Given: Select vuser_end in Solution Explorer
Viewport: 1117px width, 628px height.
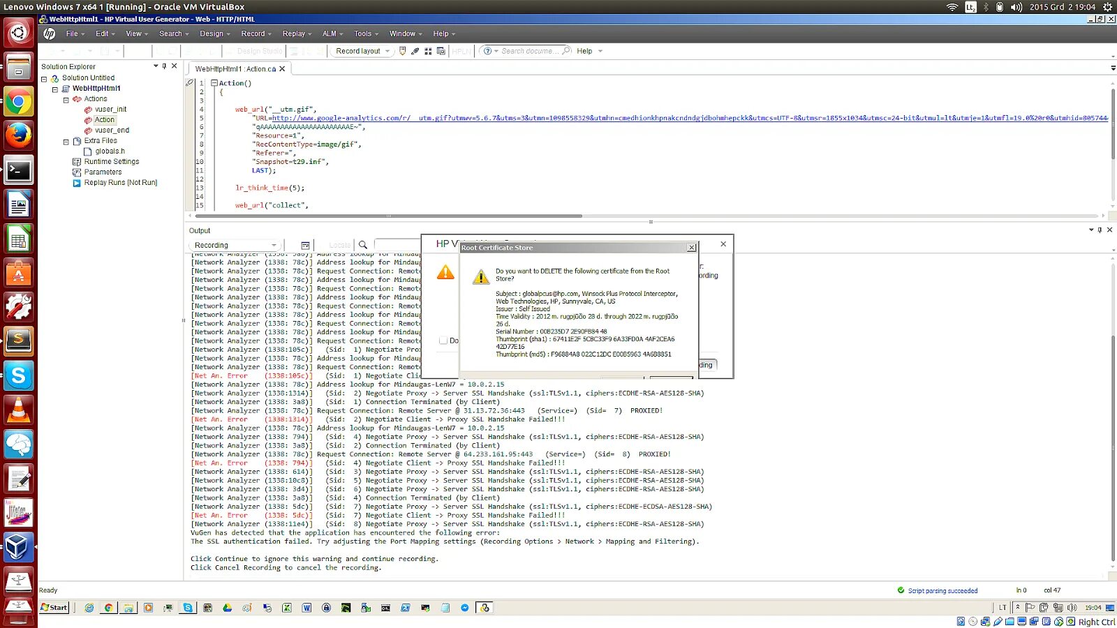Looking at the screenshot, I should (112, 130).
